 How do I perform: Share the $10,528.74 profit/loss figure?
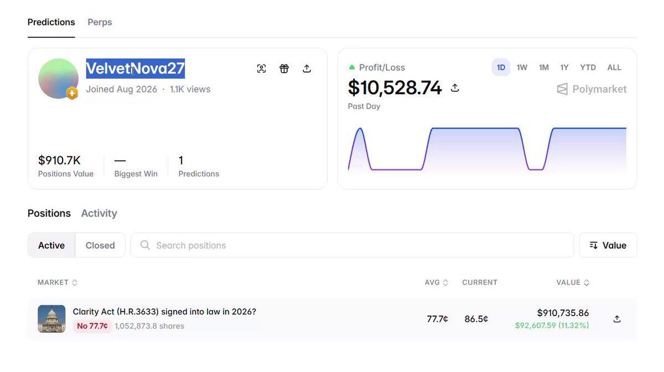point(455,88)
